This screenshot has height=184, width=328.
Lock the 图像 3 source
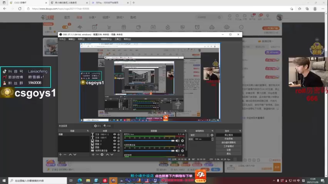pyautogui.click(x=118, y=141)
